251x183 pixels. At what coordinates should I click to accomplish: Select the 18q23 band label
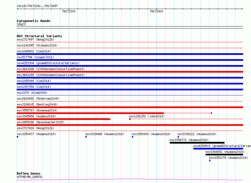click(21, 24)
